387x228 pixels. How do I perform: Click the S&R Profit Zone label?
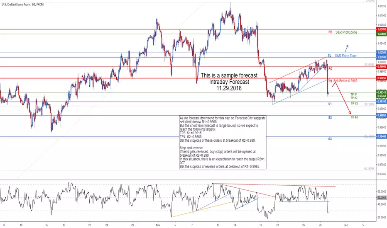point(346,32)
